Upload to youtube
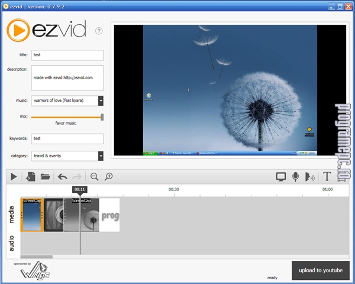 click(321, 270)
